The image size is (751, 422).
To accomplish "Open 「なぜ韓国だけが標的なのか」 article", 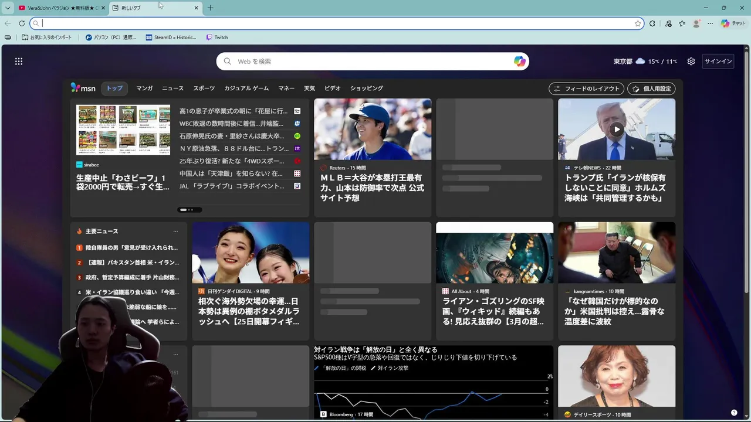I will [x=617, y=281].
